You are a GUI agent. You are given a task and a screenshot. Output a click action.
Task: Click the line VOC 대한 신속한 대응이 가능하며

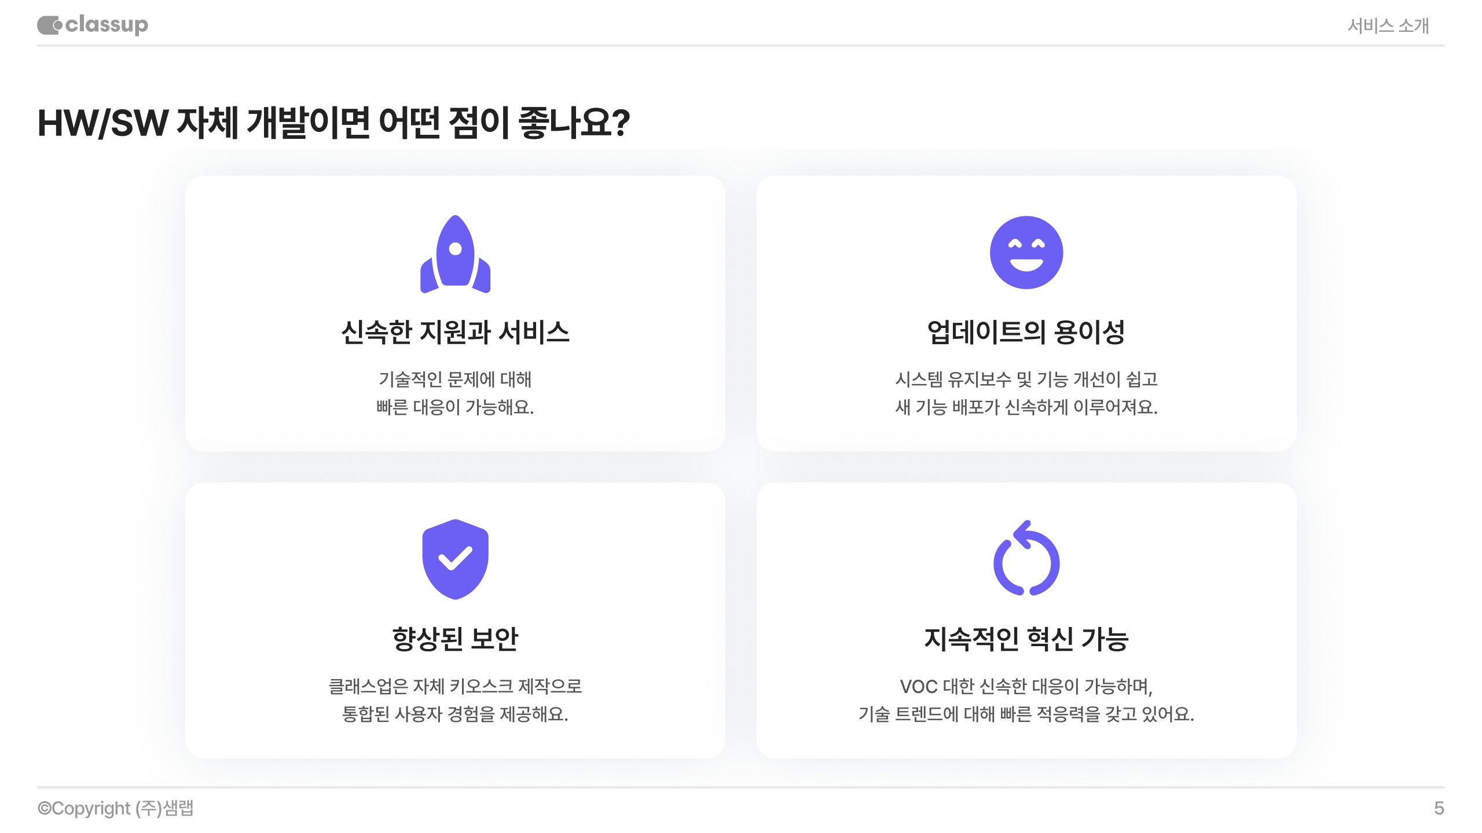[x=1026, y=686]
